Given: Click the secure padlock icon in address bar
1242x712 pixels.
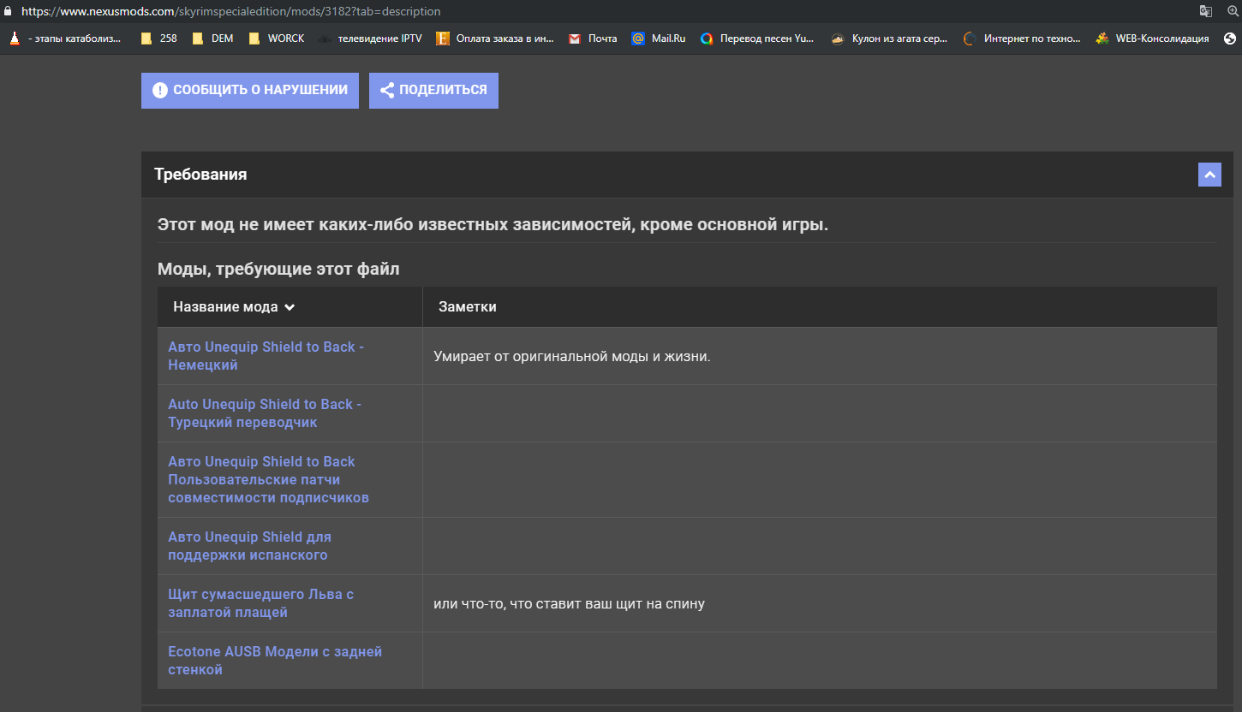Looking at the screenshot, I should (8, 11).
